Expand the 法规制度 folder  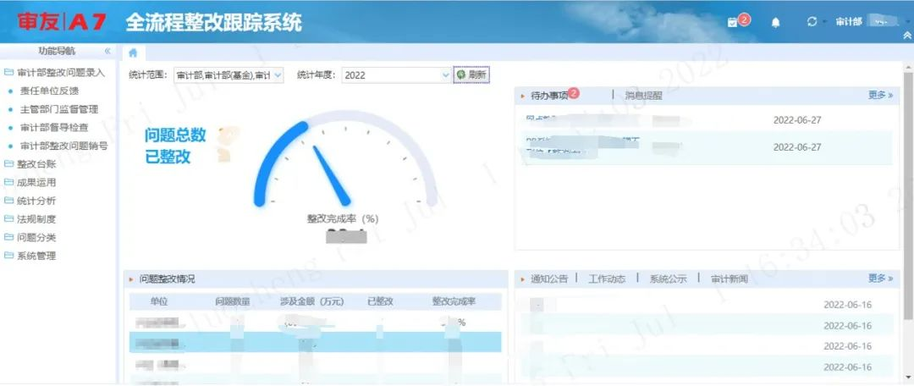click(30, 219)
